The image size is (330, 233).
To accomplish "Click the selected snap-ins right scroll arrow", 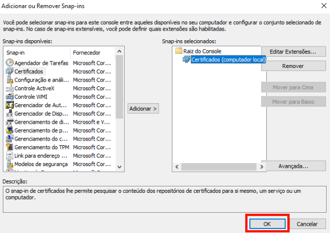I will [x=262, y=167].
